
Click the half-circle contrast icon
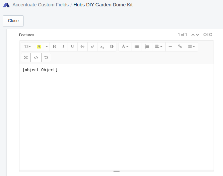pyautogui.click(x=112, y=47)
